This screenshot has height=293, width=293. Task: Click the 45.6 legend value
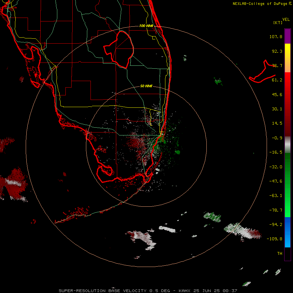[277, 94]
